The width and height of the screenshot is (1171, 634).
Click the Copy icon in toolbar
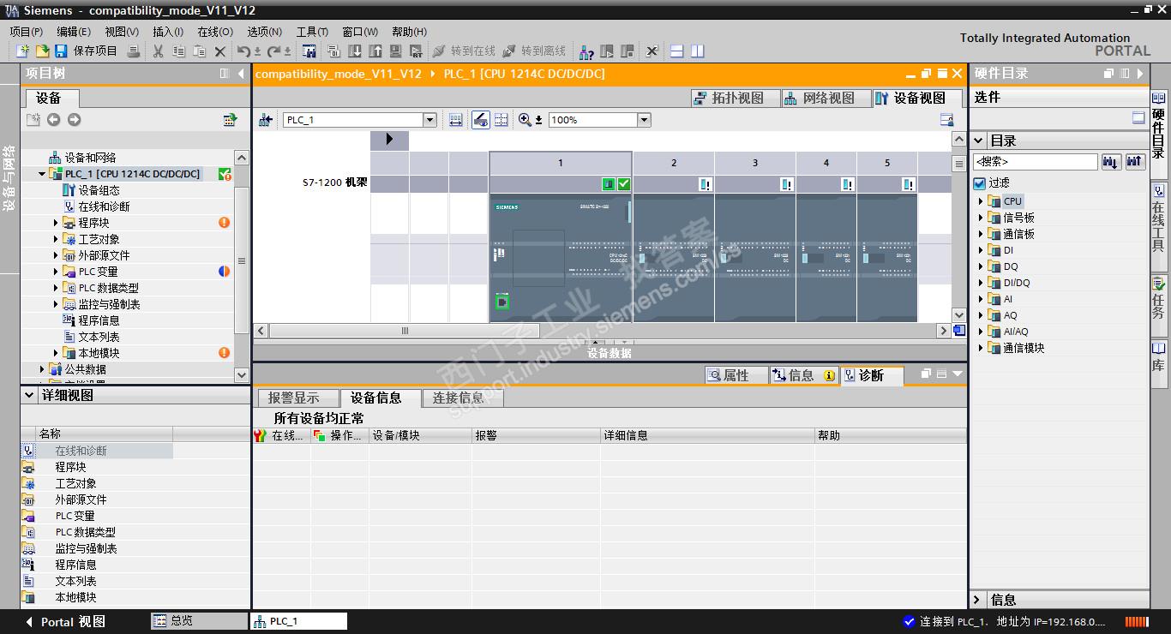point(178,51)
